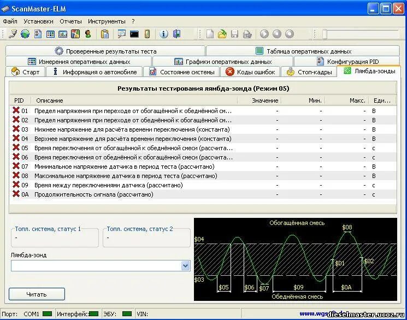Screen dimensions: 407x320
Task: Open the Файл menu
Action: pos(10,21)
